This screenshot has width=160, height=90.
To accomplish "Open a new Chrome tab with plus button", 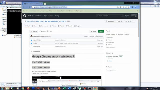I will 45,4.
